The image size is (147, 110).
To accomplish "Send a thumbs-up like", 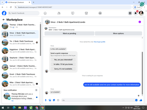I will pyautogui.click(x=141, y=100).
